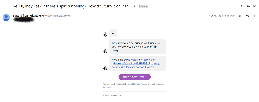Print this email using the printer icon
The width and height of the screenshot is (259, 102).
(248, 6)
